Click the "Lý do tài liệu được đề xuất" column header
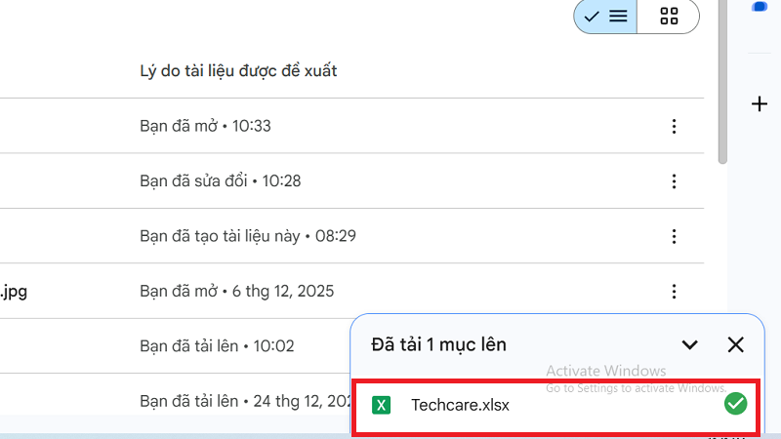This screenshot has width=781, height=439. point(239,71)
